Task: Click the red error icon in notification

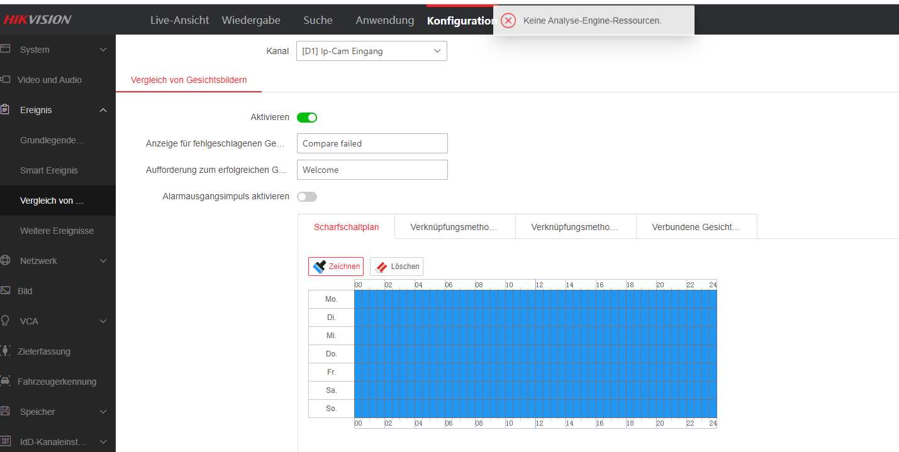Action: [508, 21]
